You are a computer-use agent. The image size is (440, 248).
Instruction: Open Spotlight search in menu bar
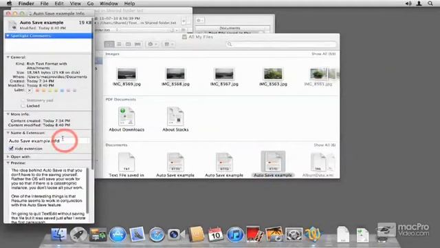pos(430,3)
